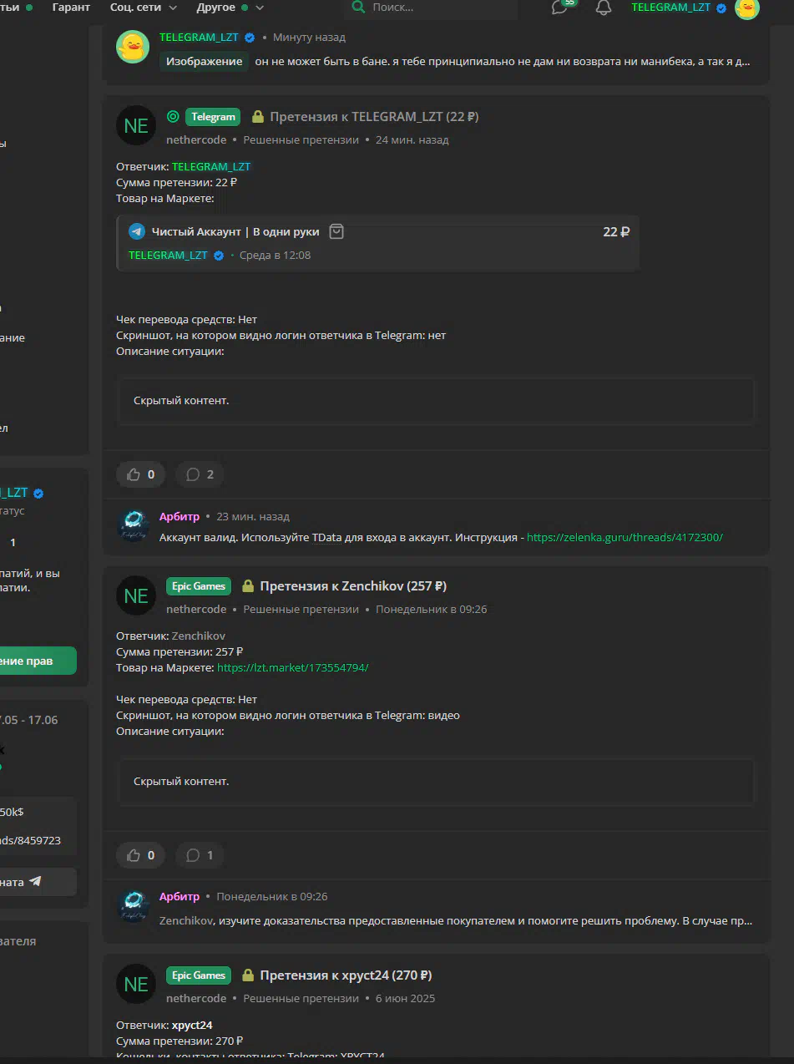
Task: Click Арбитр name on the Понедельник в 09:26 reply
Action: click(180, 896)
